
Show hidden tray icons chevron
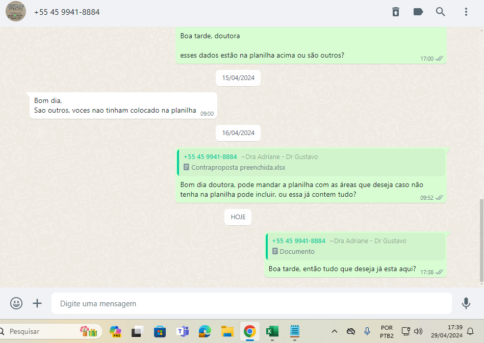click(x=334, y=332)
